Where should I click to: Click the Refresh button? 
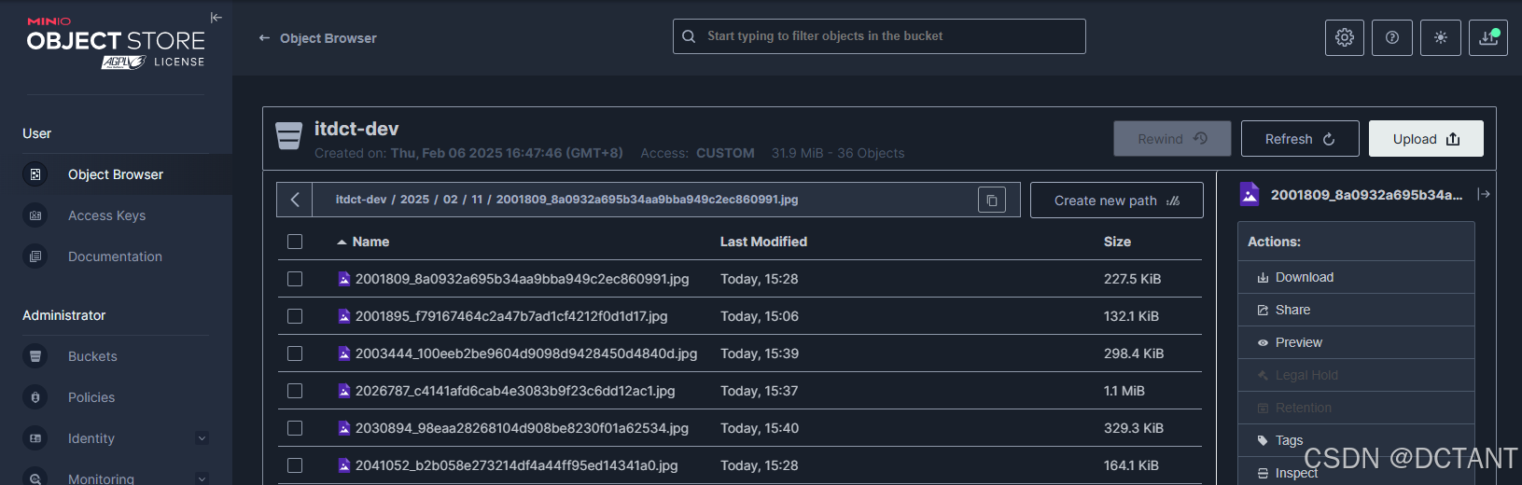pos(1300,139)
